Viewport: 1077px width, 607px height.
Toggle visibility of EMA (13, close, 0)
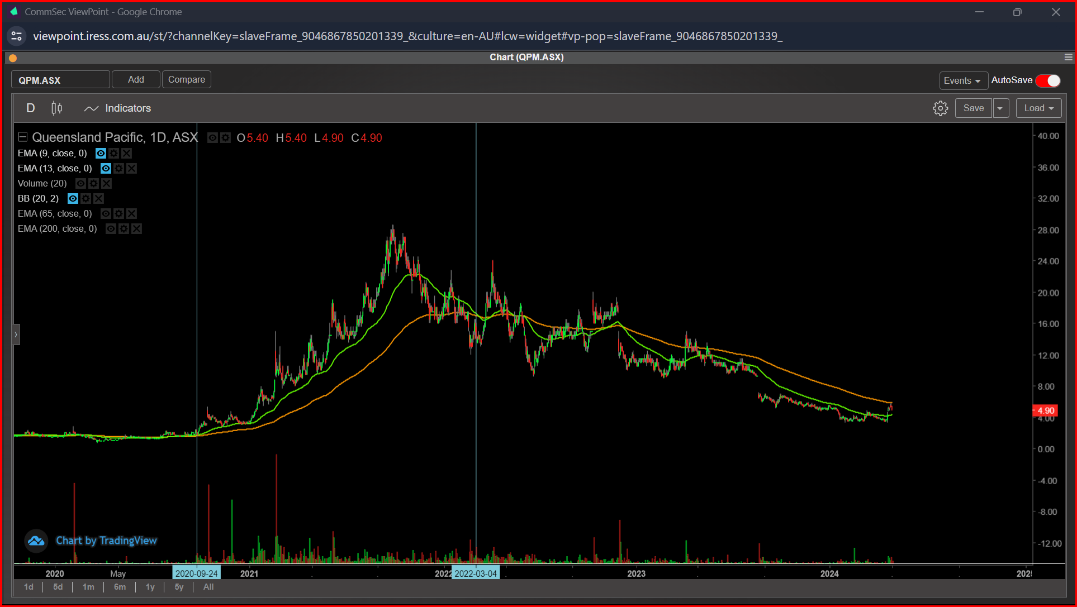[x=106, y=168]
